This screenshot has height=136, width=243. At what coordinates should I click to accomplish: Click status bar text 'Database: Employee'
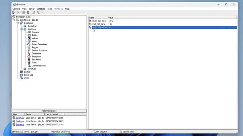pos(60,132)
